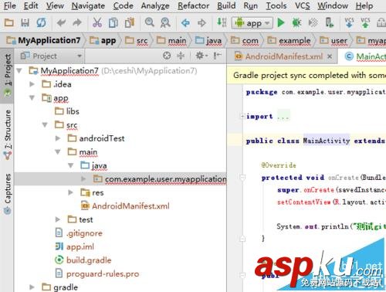Open the Code menu
This screenshot has height=292, width=386.
123,5
